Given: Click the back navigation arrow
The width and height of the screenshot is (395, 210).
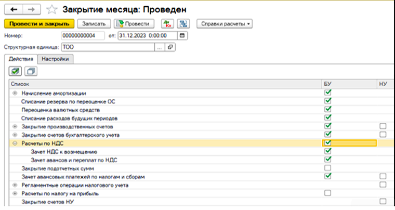Looking at the screenshot, I should pos(13,9).
